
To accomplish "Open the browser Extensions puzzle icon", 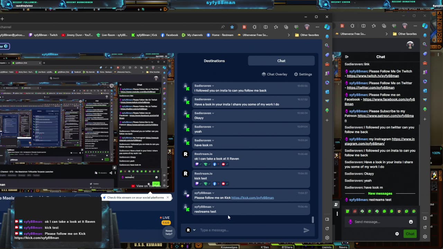I will [x=255, y=27].
